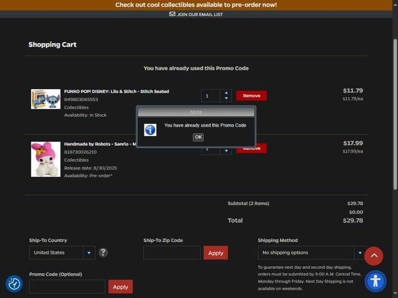This screenshot has height=298, width=398.
Task: Apply the Ship-To Zip Code
Action: (x=216, y=252)
